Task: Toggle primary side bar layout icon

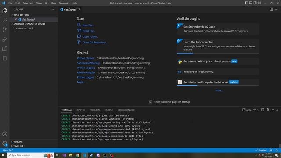Action: pos(246,3)
